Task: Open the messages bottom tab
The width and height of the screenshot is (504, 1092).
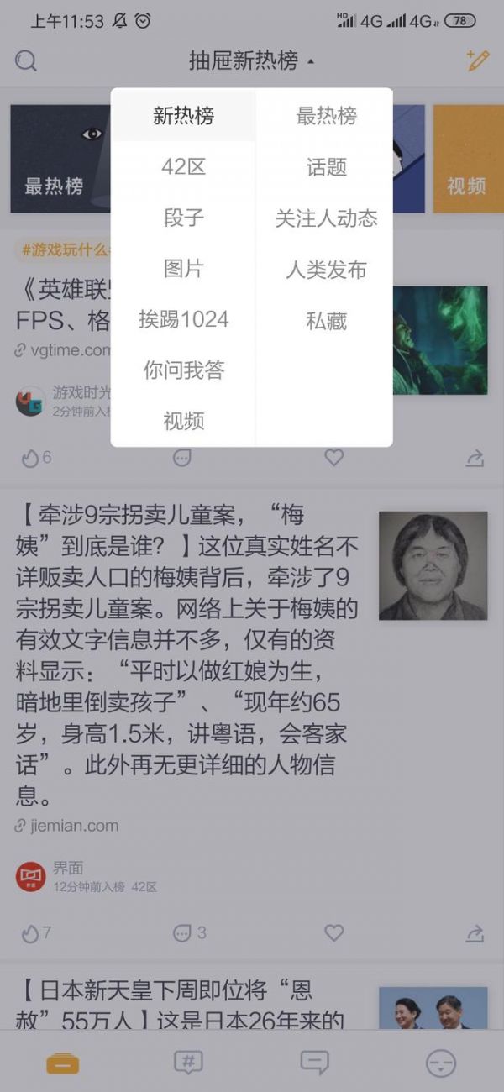Action: (x=314, y=1063)
